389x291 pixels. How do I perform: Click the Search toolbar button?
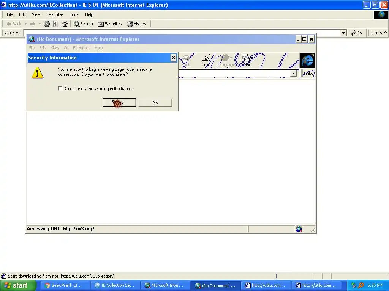click(x=83, y=24)
